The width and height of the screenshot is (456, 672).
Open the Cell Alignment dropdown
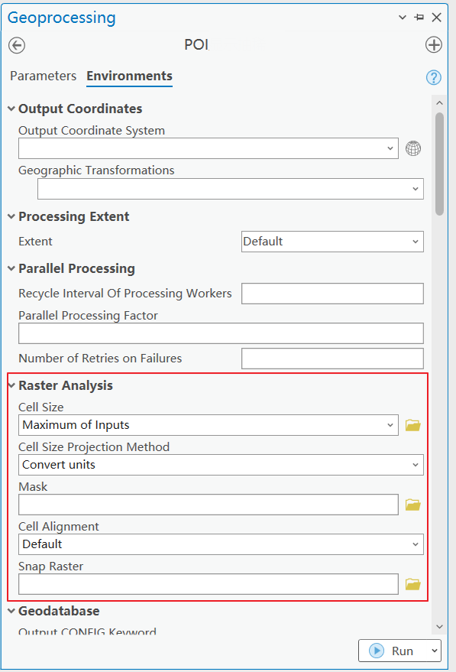221,544
